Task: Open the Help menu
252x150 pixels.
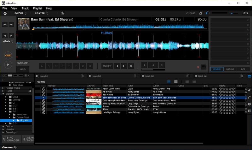Action: pos(49,9)
